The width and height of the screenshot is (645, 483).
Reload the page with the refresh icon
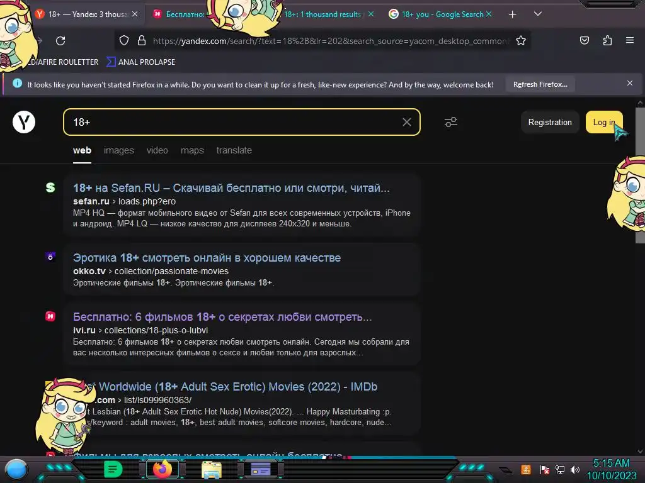60,41
